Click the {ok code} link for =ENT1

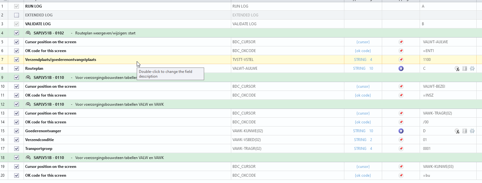[363, 51]
